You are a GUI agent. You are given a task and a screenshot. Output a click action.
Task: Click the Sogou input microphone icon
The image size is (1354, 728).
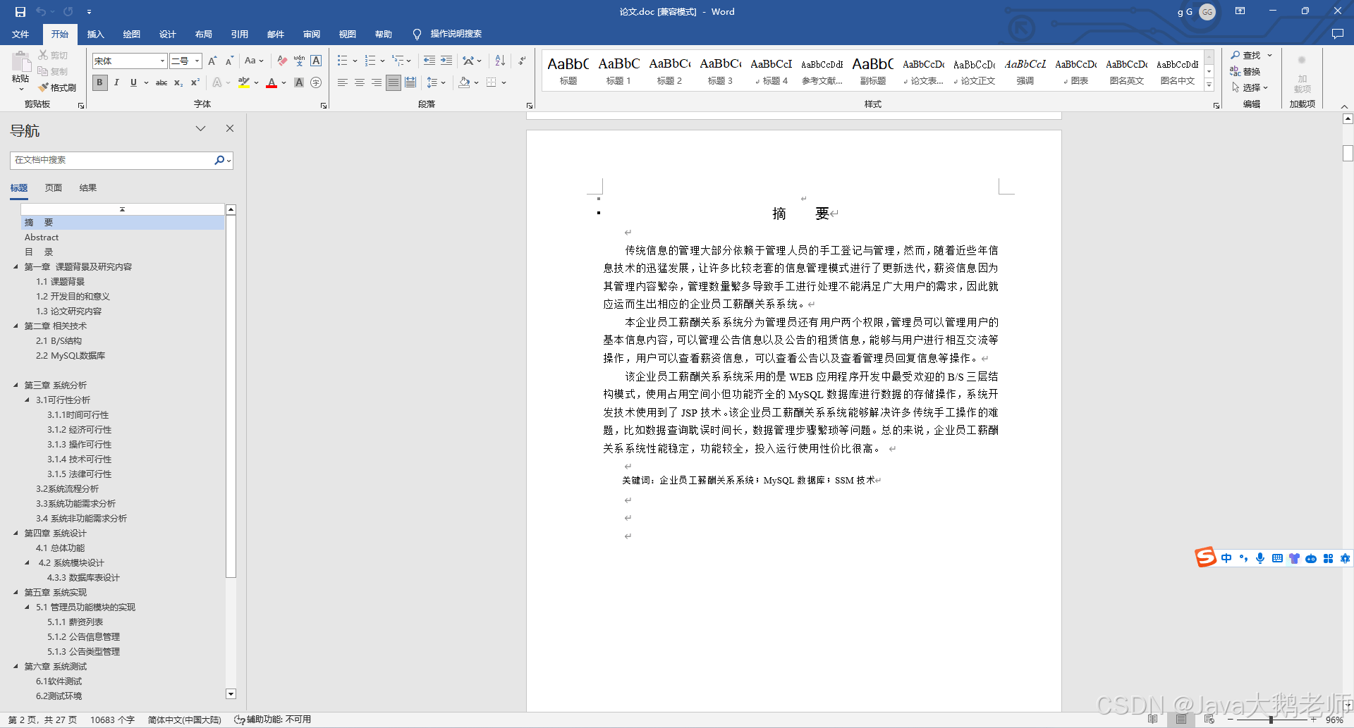[x=1260, y=558]
